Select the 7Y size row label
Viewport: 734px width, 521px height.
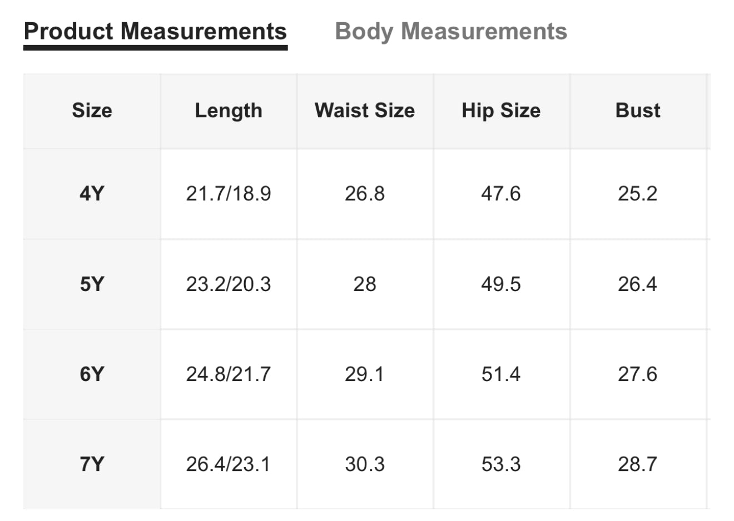pos(92,464)
